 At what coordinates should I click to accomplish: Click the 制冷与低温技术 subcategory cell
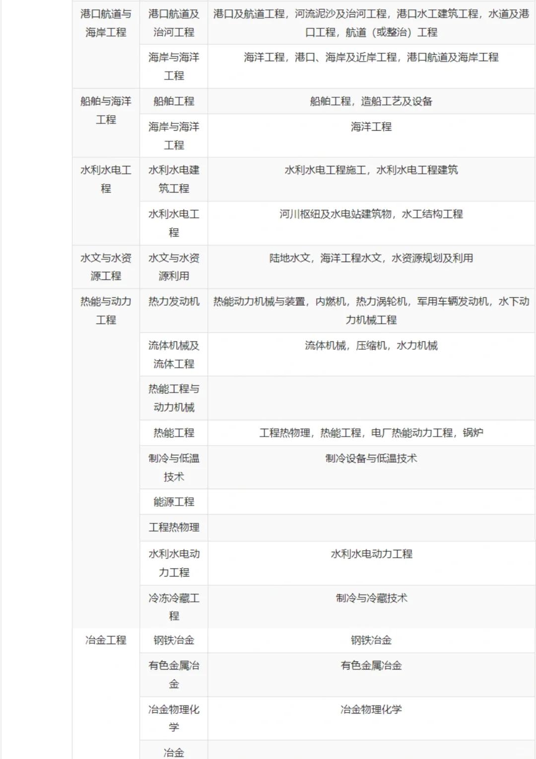tap(173, 466)
